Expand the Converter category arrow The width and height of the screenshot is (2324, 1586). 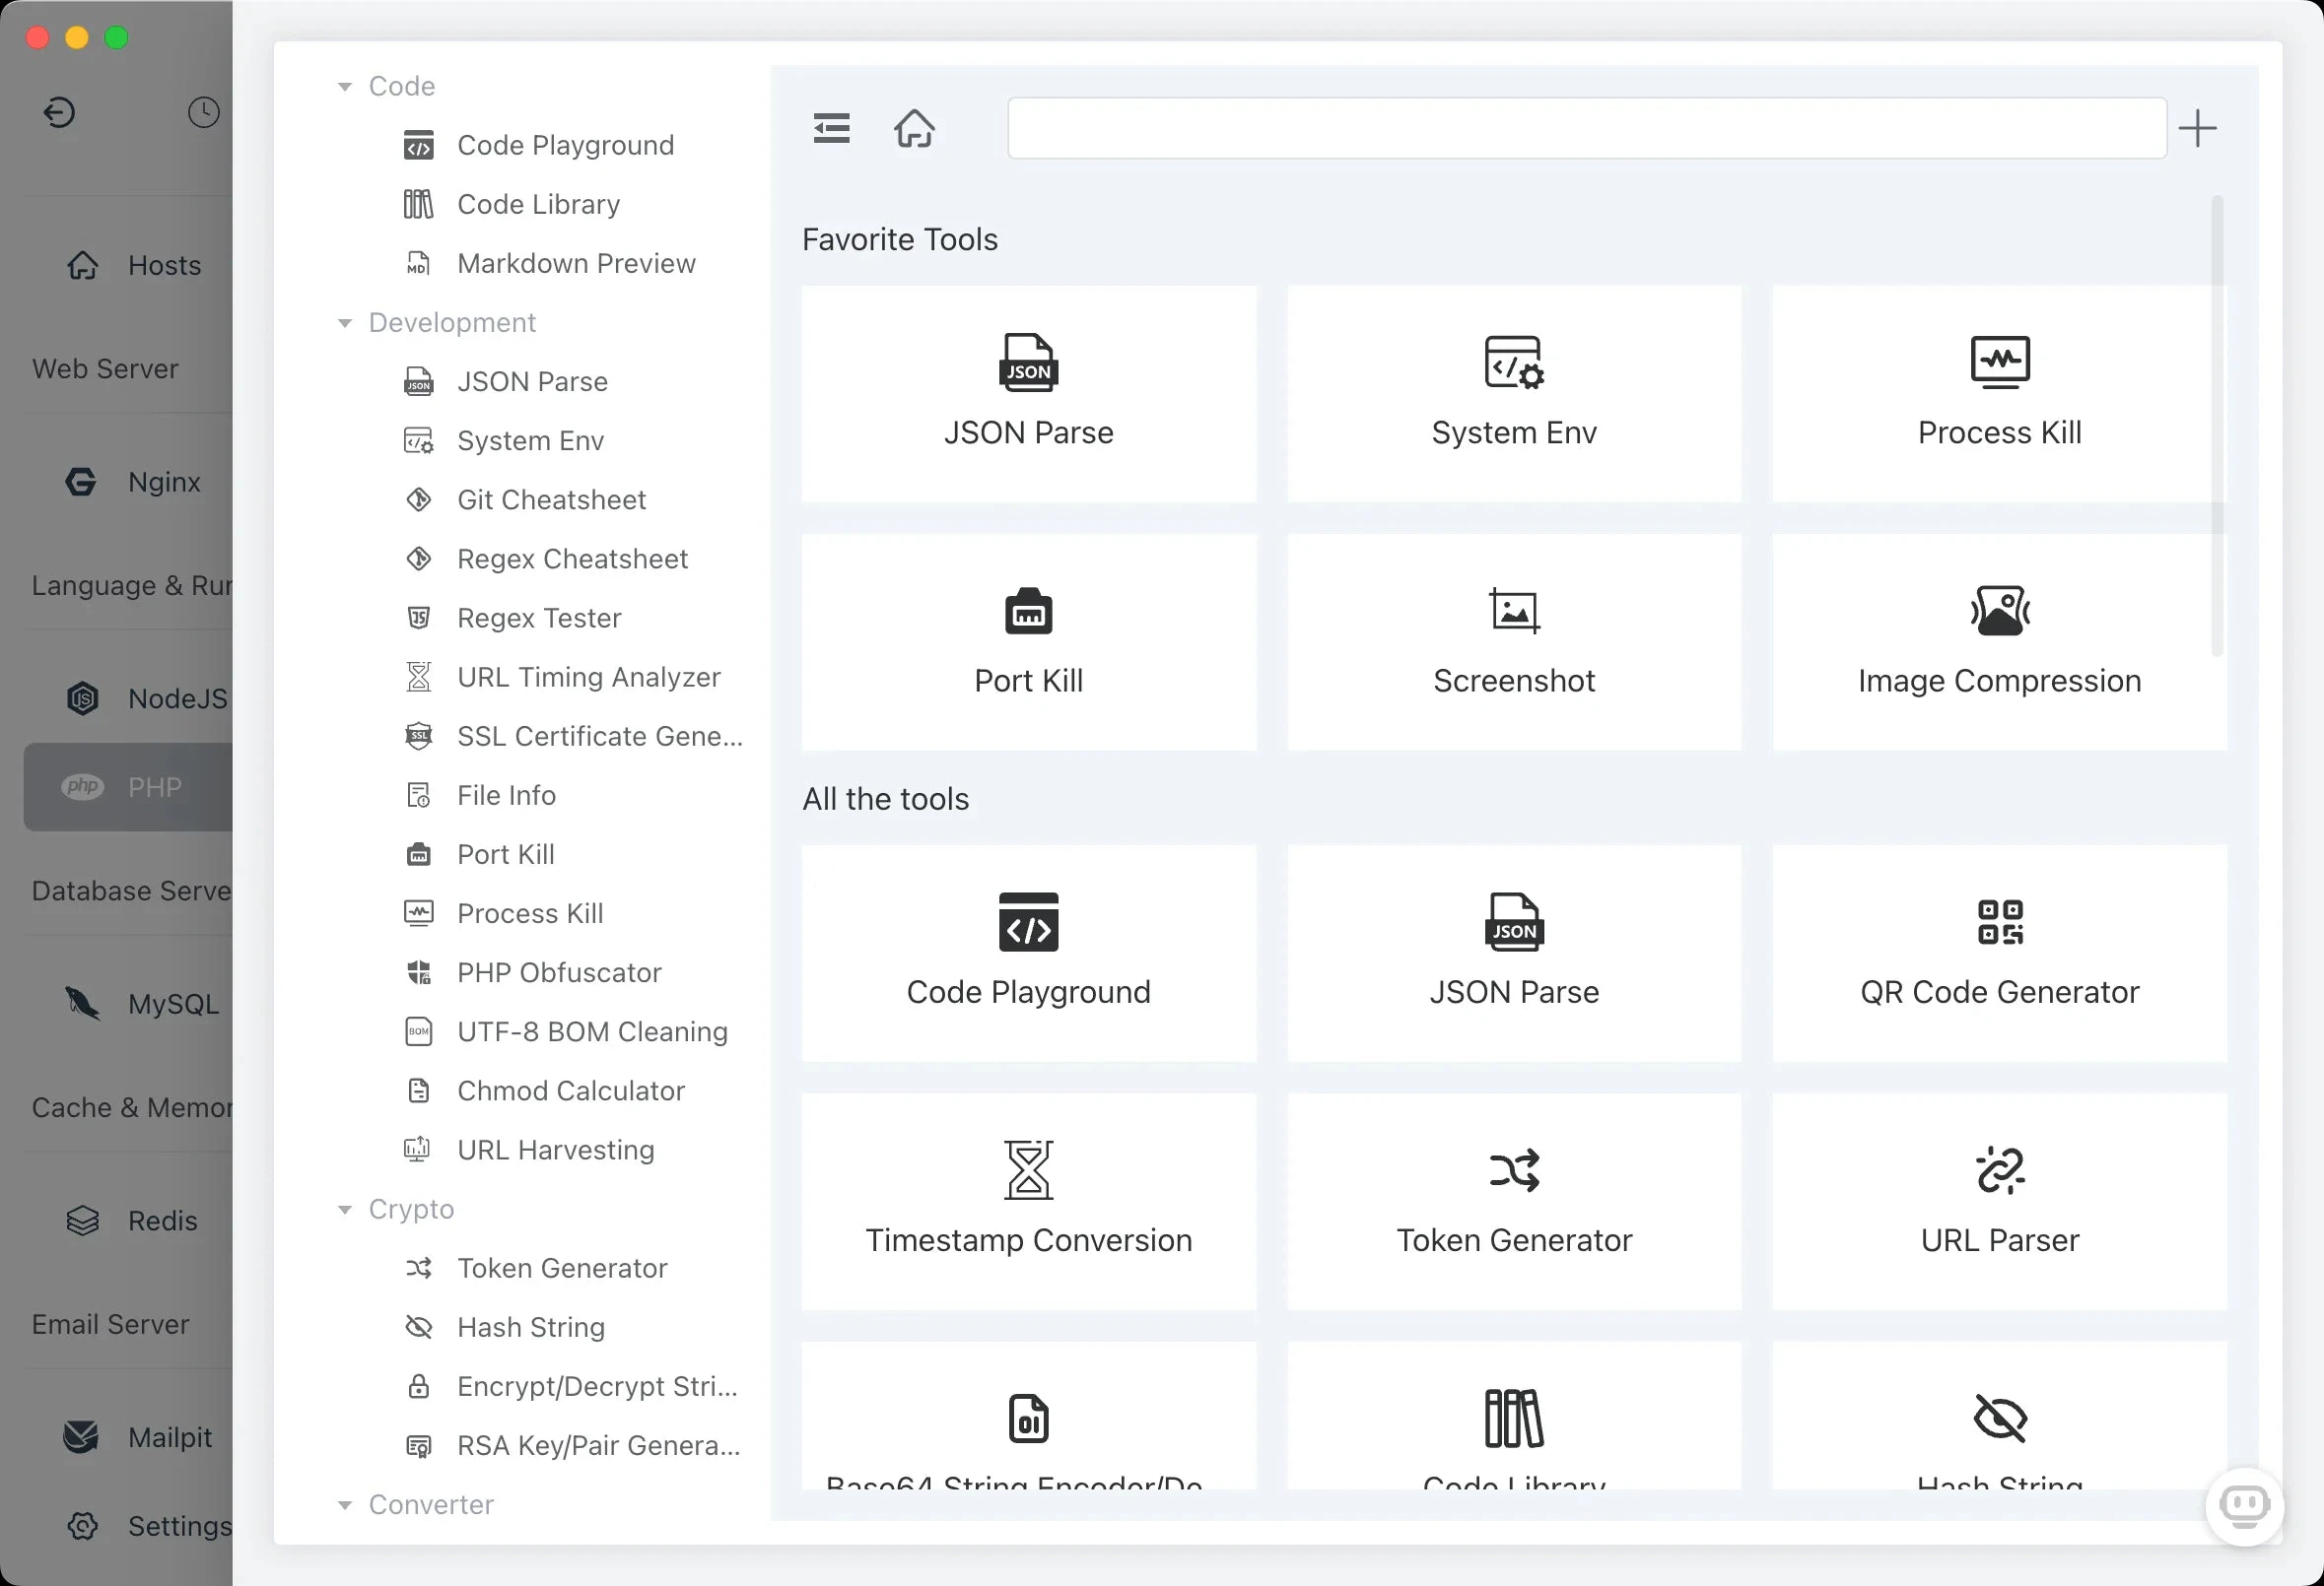coord(344,1505)
